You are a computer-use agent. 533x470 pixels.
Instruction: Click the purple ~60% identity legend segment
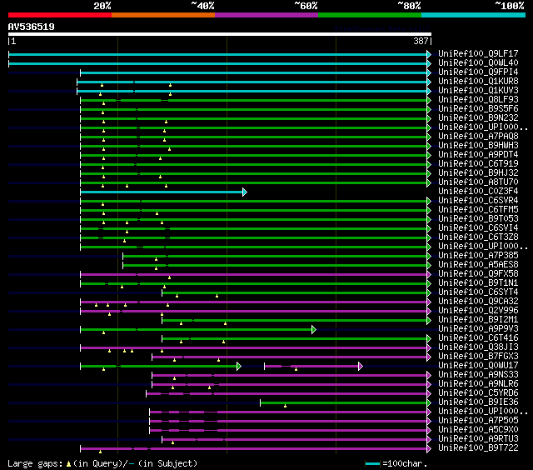coord(266,15)
